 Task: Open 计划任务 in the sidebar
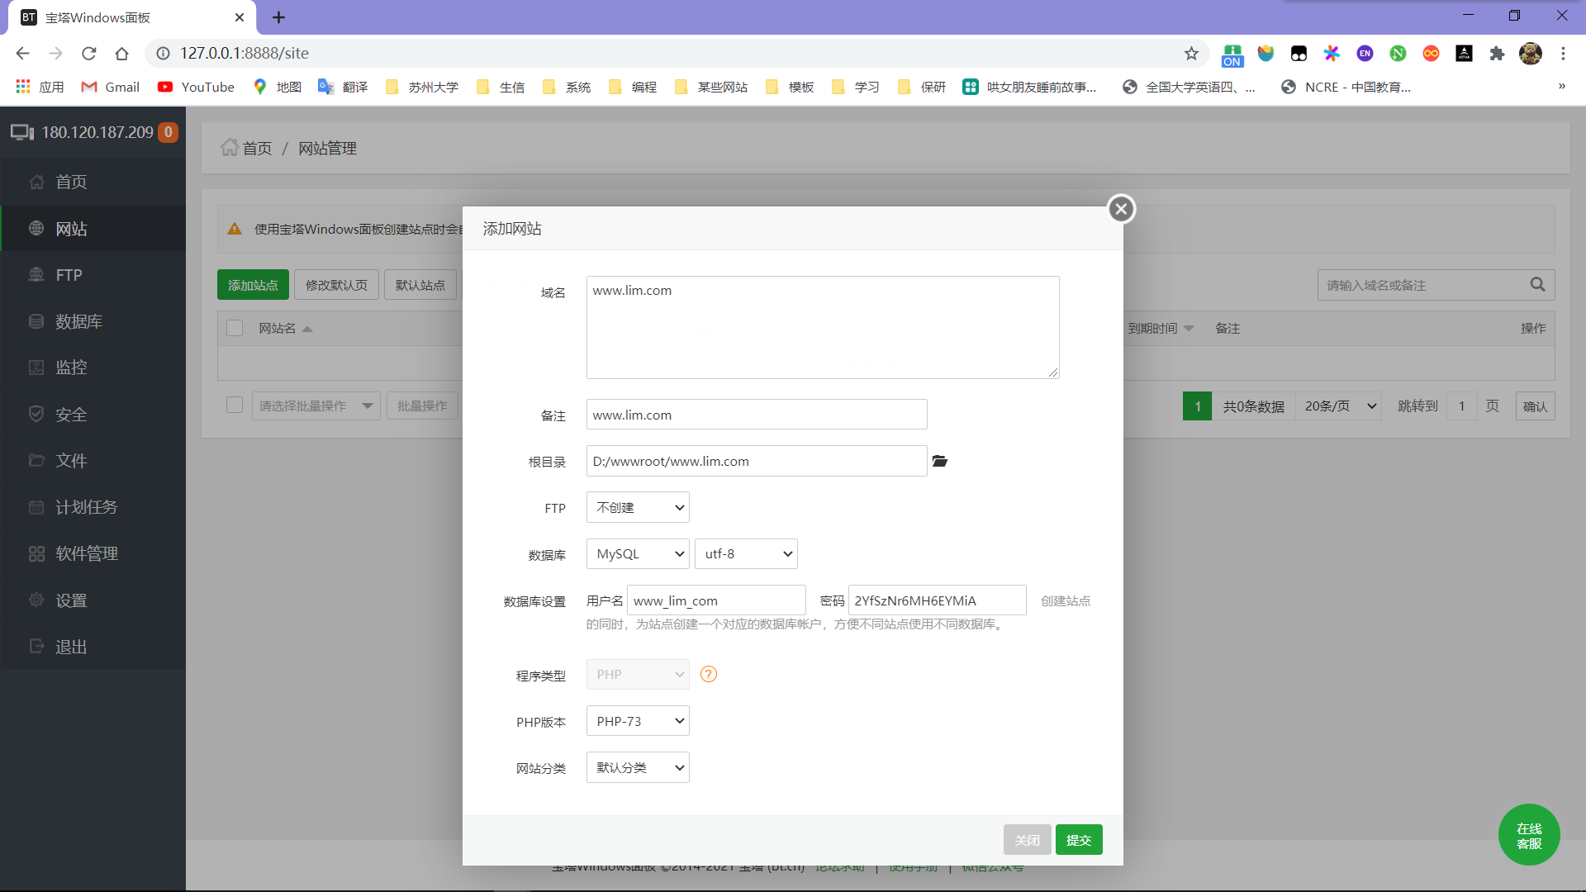93,507
